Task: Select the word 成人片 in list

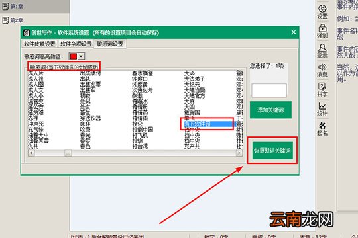Action: (36, 73)
